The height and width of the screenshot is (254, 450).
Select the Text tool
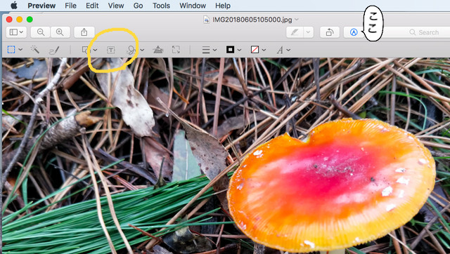[111, 50]
